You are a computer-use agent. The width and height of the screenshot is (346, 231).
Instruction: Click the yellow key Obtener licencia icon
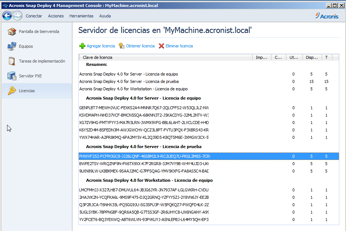tap(121, 46)
